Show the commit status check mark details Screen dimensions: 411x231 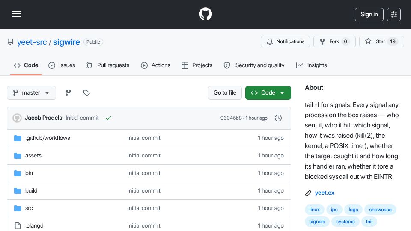108,118
